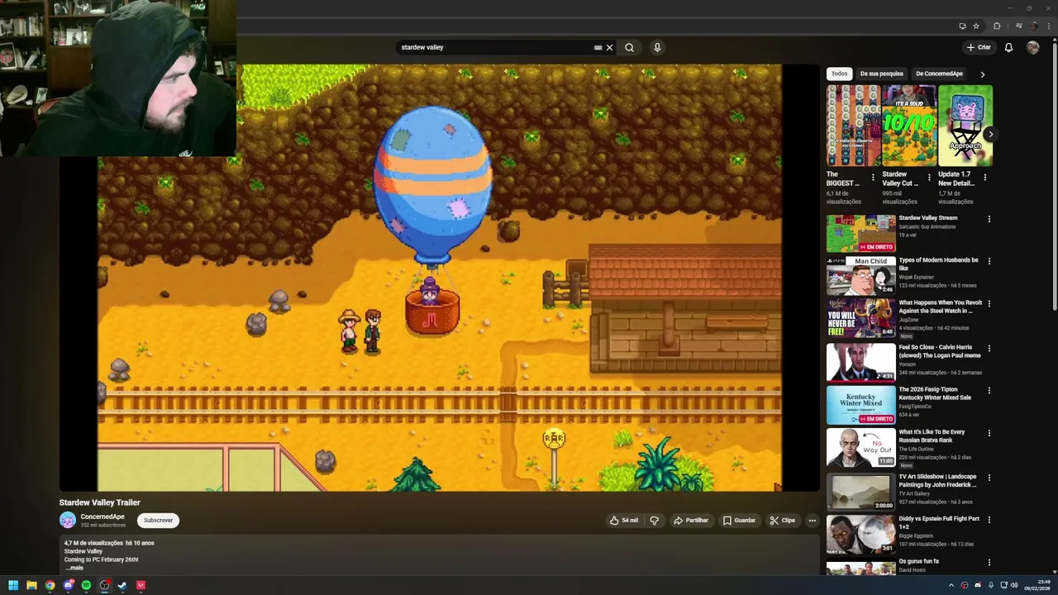Open options for Diddy vs Epstein video

pos(989,520)
